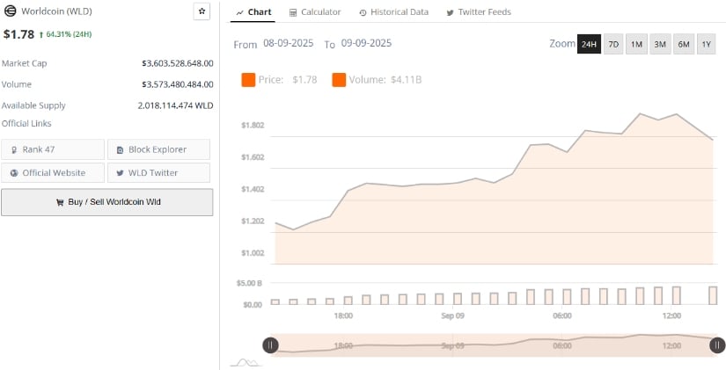Click the chart icon in the Chart tab

239,13
